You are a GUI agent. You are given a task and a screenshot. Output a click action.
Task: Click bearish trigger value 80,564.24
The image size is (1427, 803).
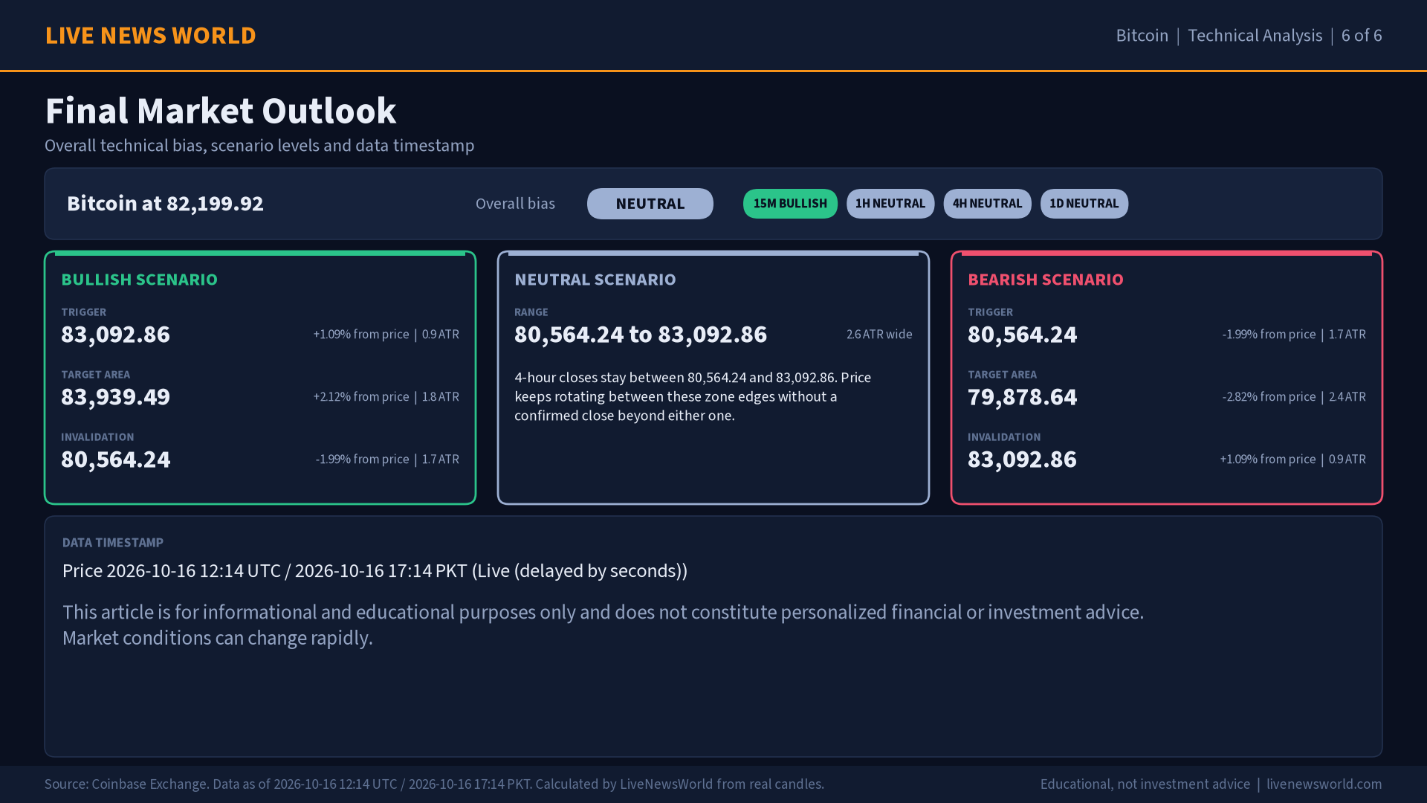click(1023, 335)
